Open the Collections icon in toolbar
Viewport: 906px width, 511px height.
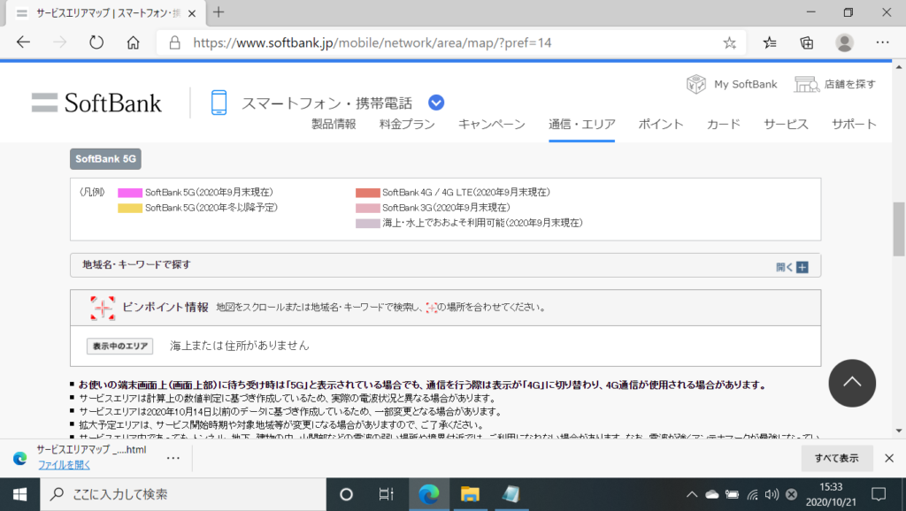pos(807,42)
